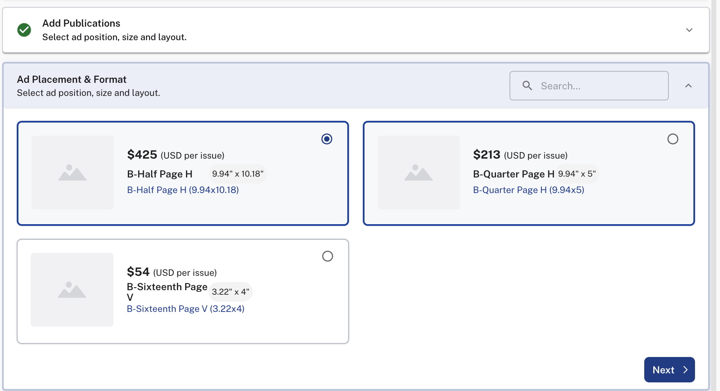Click the 9.94" x 10.18" size badge
720x391 pixels.
[x=238, y=174]
